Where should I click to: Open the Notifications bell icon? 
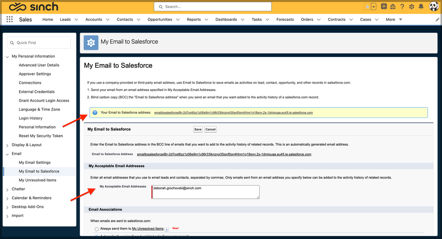[x=421, y=7]
